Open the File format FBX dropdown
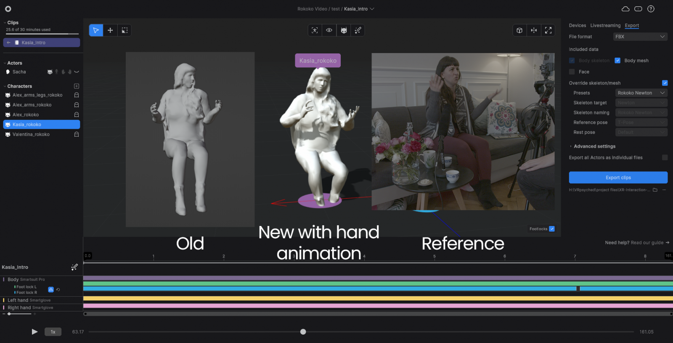673x343 pixels. click(640, 37)
